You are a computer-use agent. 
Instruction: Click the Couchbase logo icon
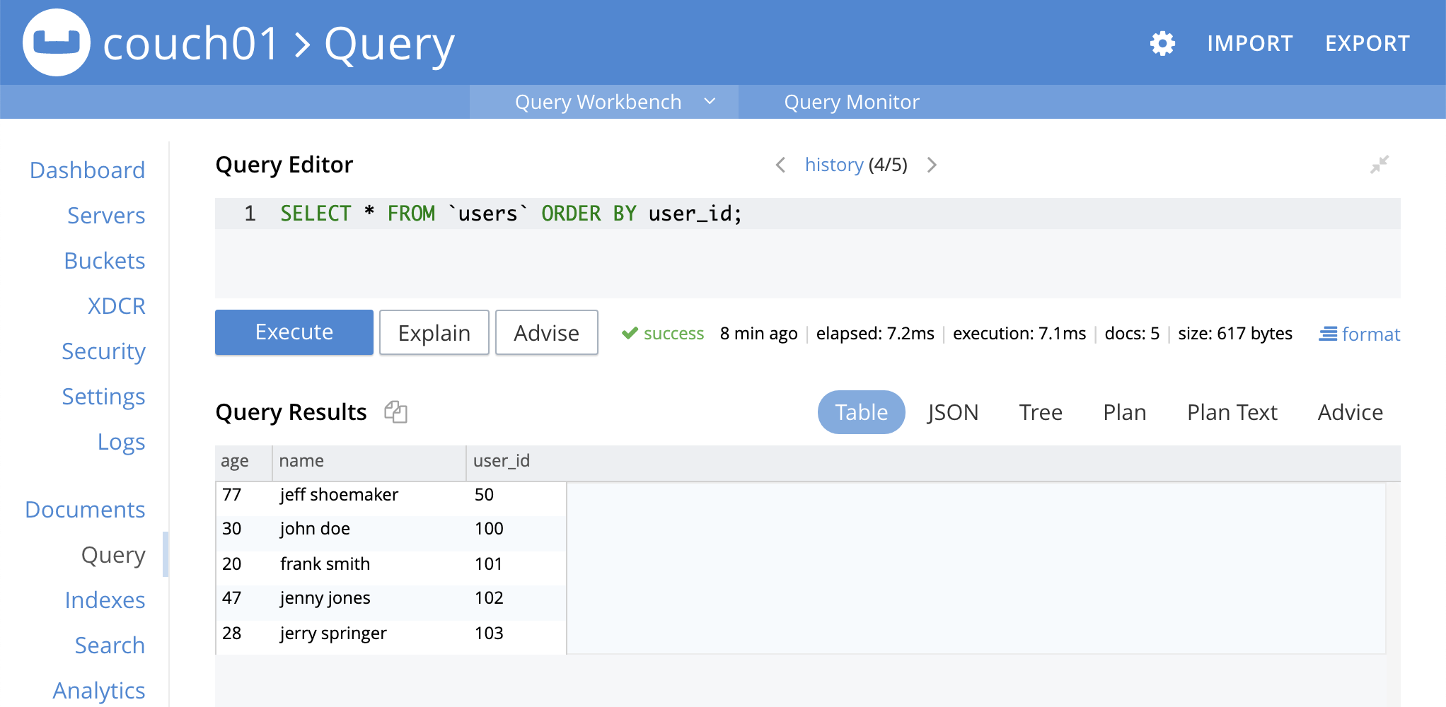point(57,42)
